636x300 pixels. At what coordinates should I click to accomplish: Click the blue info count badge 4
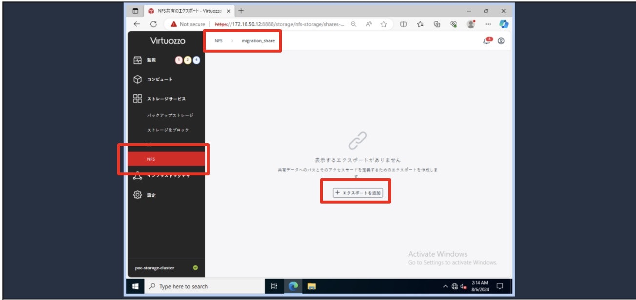[196, 60]
